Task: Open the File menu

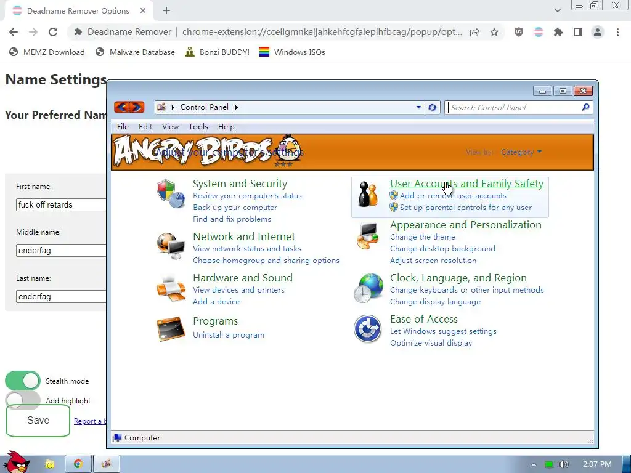Action: coord(123,127)
